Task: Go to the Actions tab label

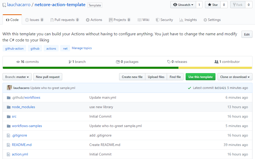Action: (96, 20)
